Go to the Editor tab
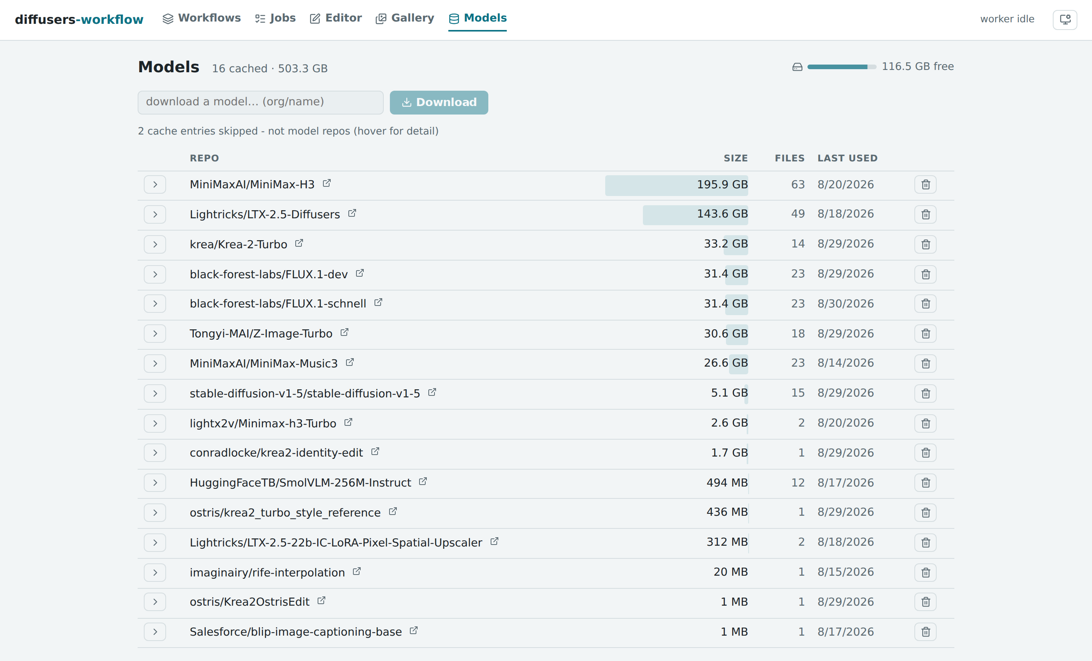Viewport: 1092px width, 661px height. pos(336,18)
